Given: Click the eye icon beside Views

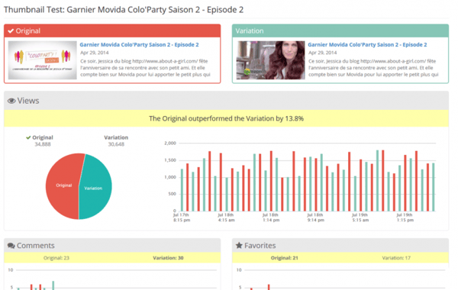Looking at the screenshot, I should click(x=11, y=101).
